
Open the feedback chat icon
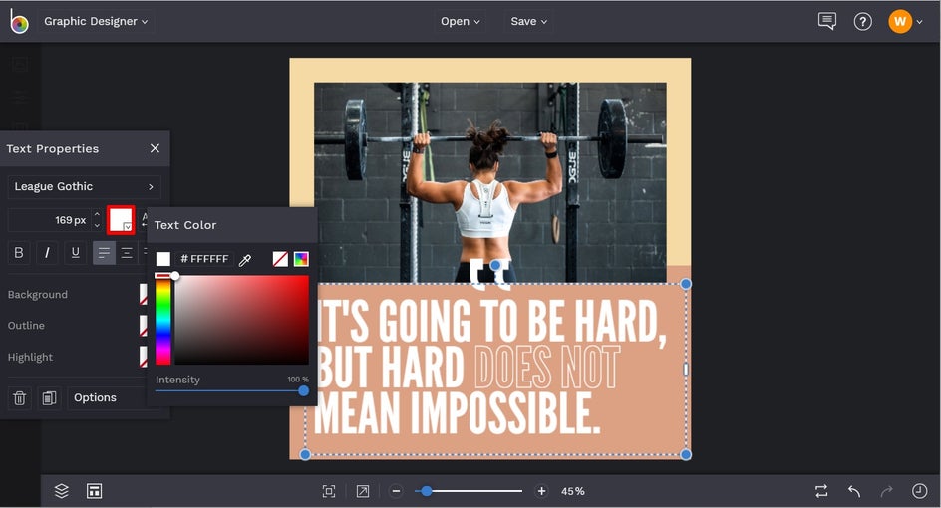[827, 22]
